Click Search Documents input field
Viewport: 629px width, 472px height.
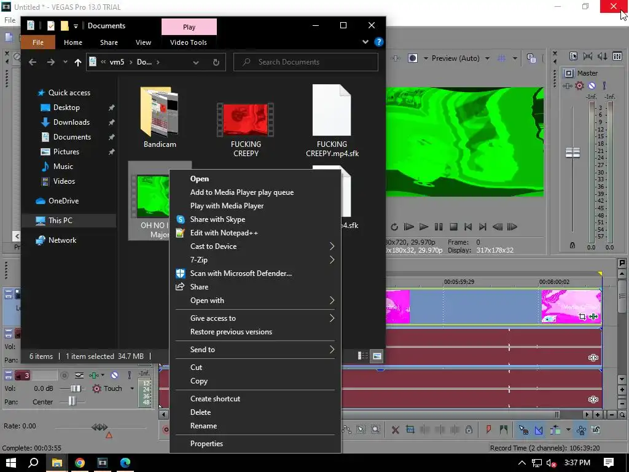[306, 62]
